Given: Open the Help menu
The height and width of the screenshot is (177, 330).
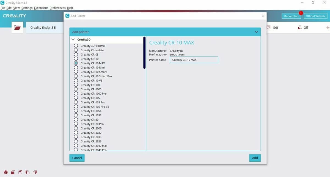Looking at the screenshot, I should pos(70,8).
